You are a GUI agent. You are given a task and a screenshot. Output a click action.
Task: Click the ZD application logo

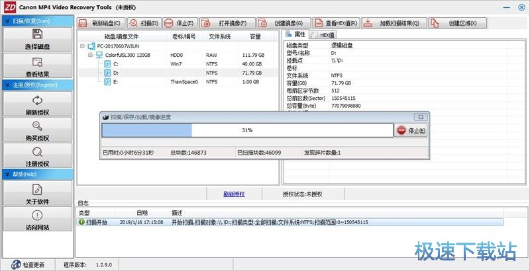click(x=10, y=7)
